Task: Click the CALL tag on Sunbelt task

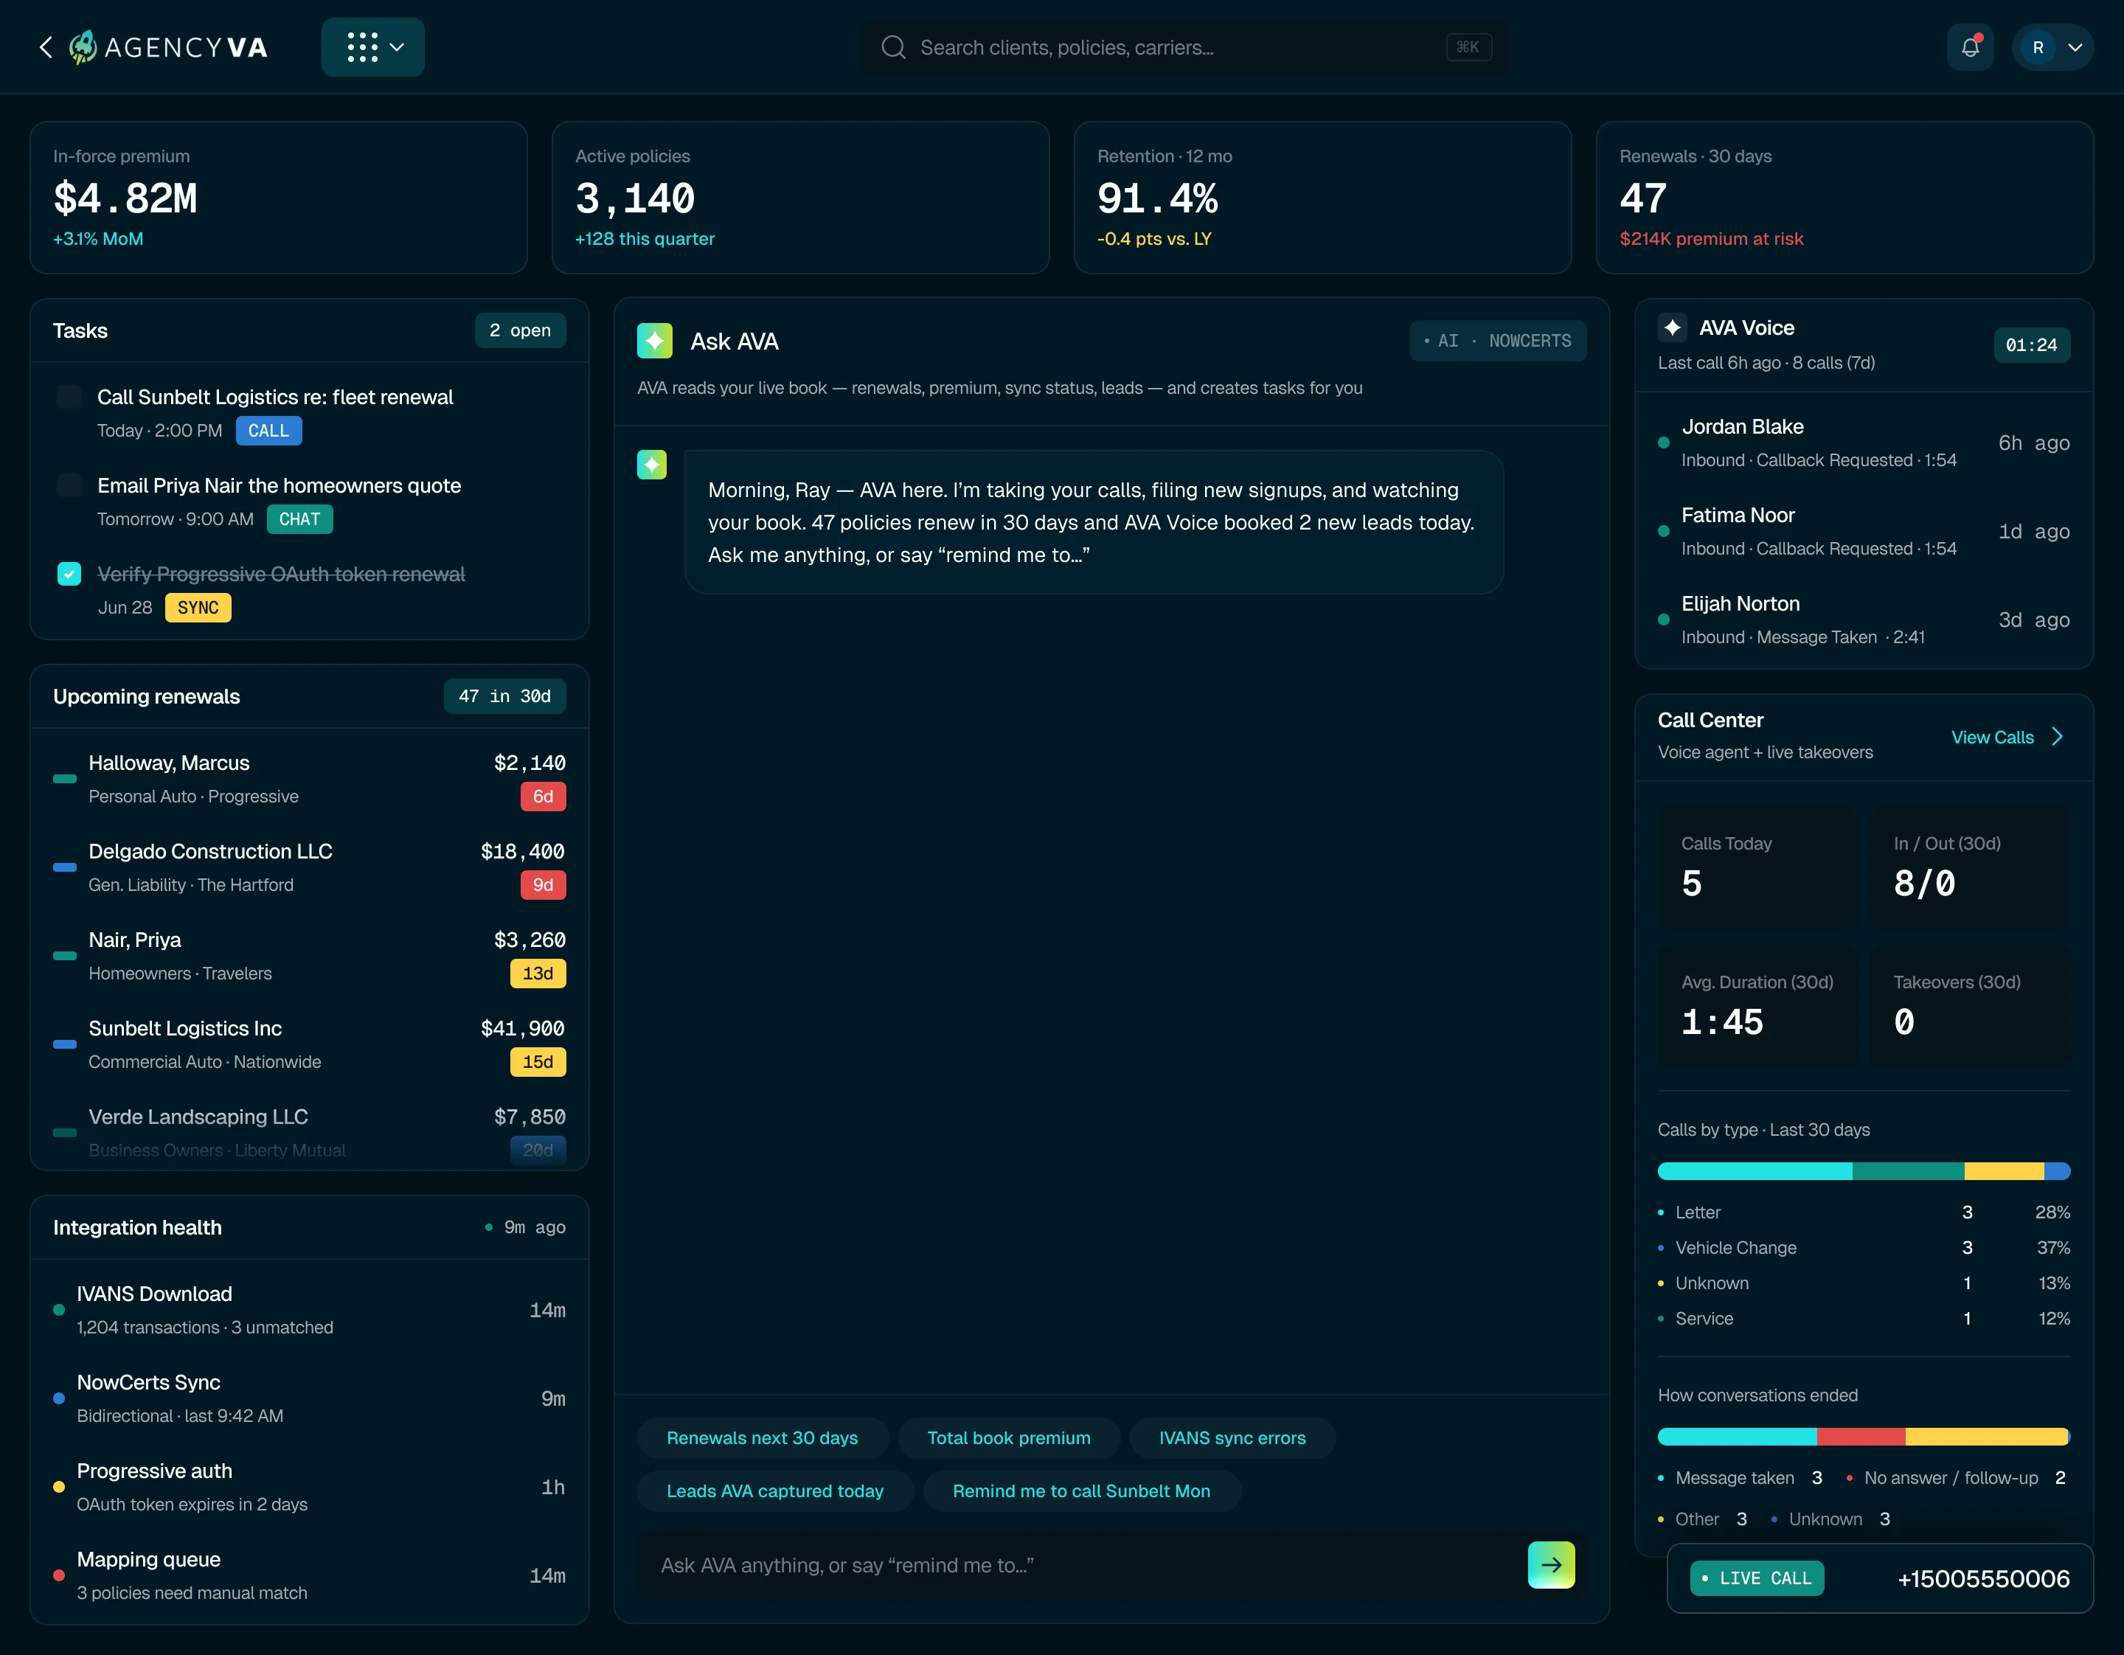Action: [x=268, y=431]
